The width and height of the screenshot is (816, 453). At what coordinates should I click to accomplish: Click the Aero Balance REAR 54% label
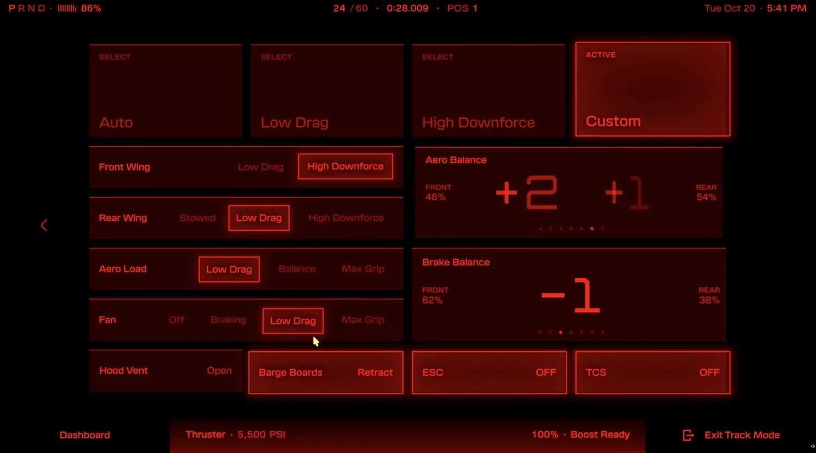tap(706, 192)
